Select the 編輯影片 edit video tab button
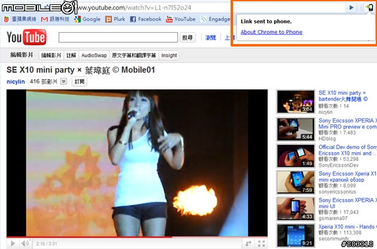This screenshot has width=377, height=249. [x=52, y=55]
